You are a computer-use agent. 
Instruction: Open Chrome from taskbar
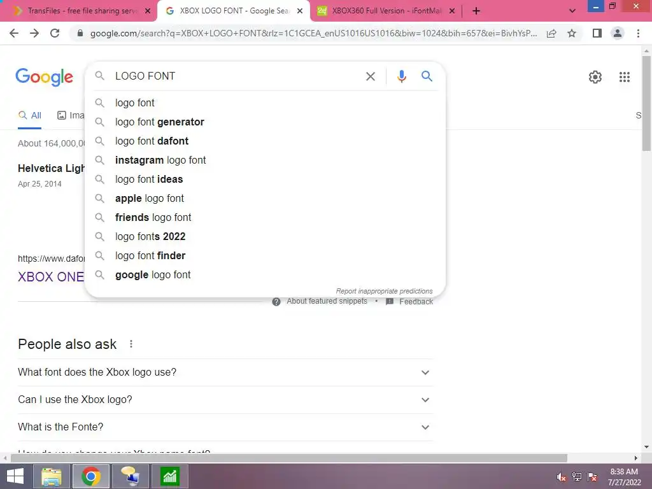click(x=90, y=476)
